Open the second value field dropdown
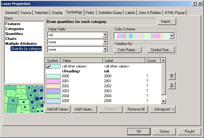204x138 pixels. point(105,42)
